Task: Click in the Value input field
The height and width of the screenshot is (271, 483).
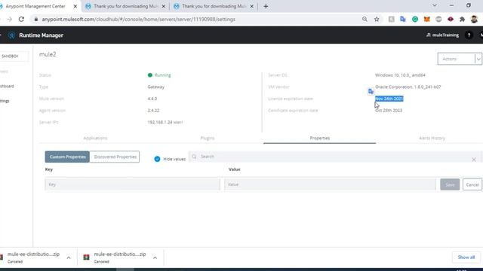Action: pos(331,184)
